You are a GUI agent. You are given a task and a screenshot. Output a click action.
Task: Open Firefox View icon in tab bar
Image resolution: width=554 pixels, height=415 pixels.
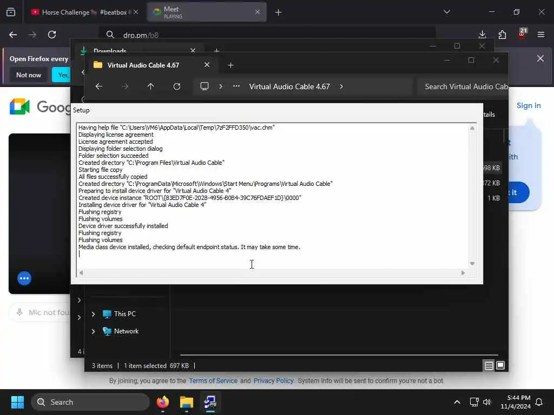pyautogui.click(x=11, y=12)
